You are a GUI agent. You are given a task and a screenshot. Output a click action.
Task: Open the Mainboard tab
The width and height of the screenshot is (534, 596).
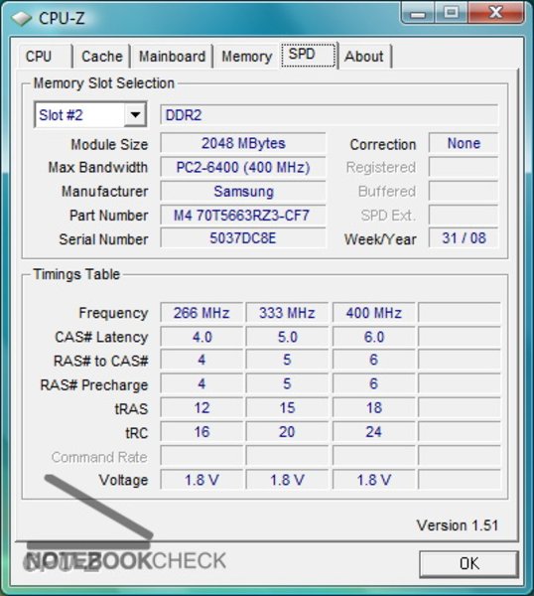[172, 57]
